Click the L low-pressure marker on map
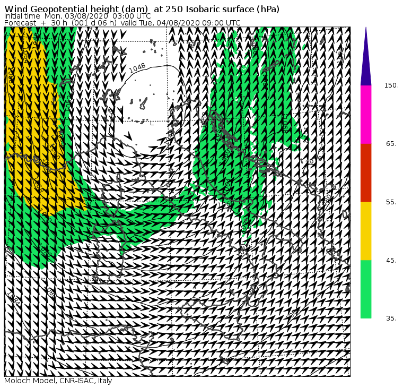 [152, 124]
